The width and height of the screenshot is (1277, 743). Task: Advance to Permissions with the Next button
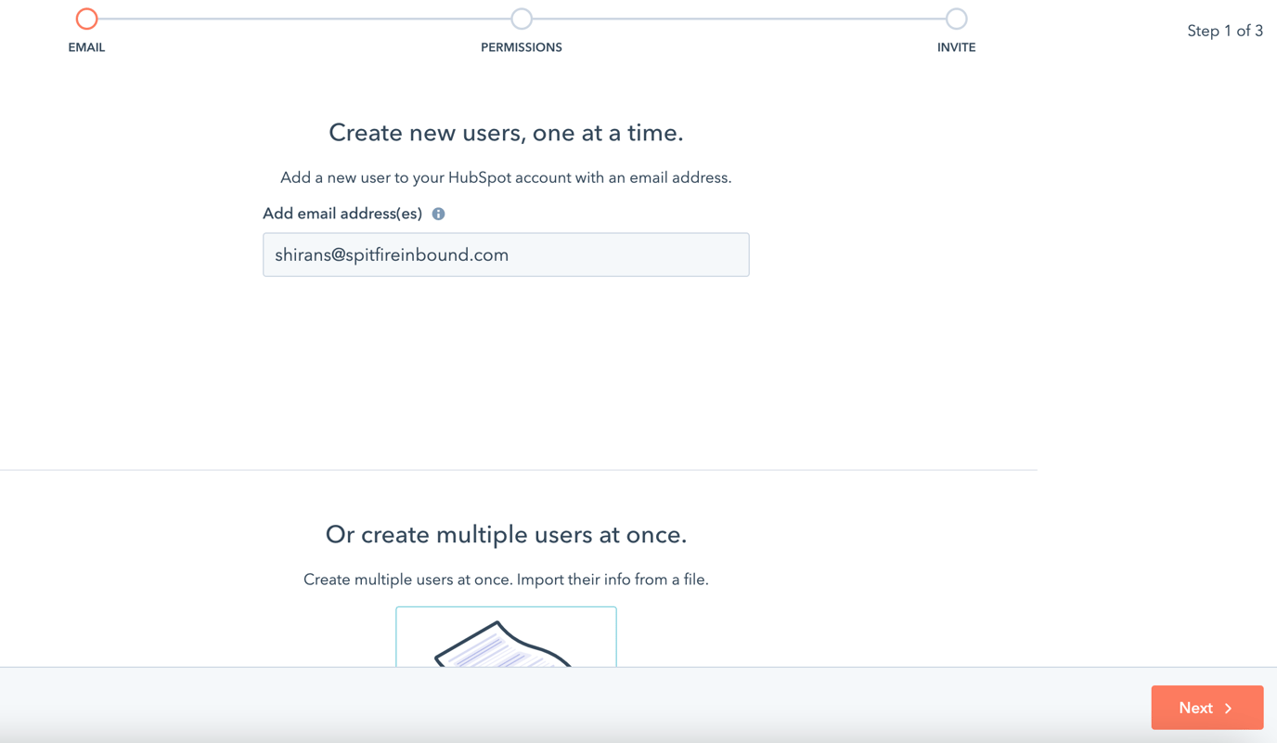pos(1206,707)
